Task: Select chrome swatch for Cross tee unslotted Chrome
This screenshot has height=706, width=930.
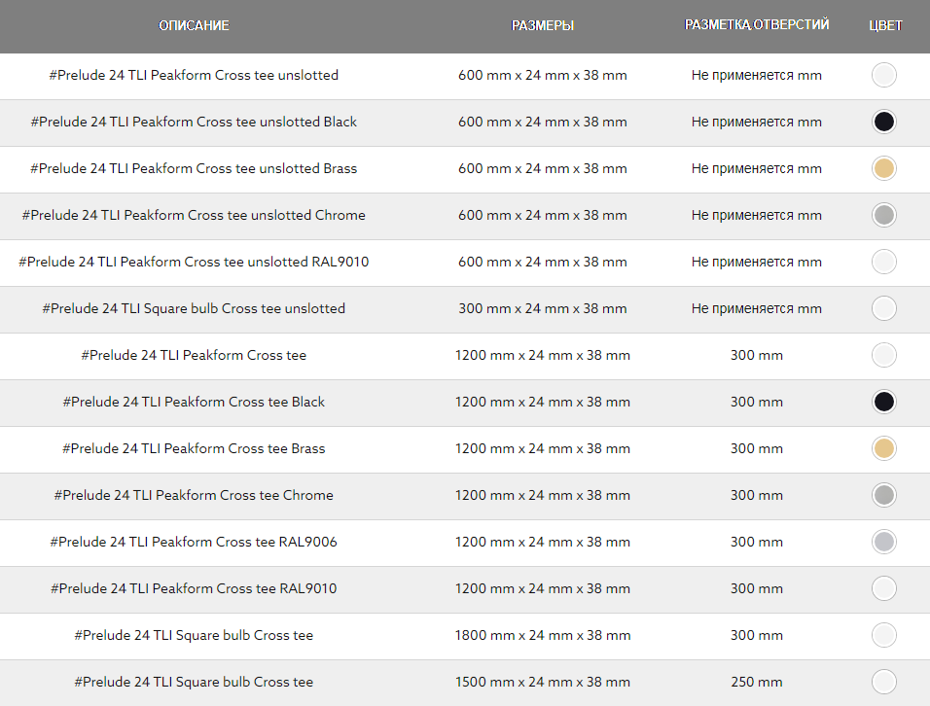Action: click(883, 215)
